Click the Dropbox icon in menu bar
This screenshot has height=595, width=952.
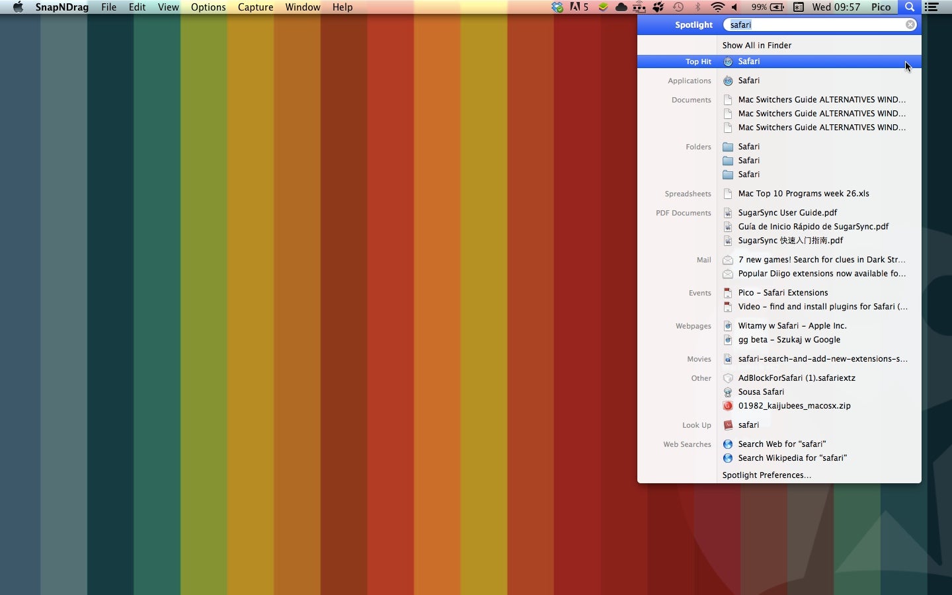pos(557,7)
